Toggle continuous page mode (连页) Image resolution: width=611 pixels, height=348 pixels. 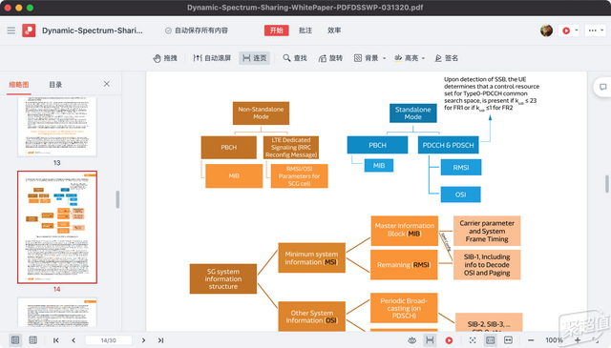click(254, 58)
